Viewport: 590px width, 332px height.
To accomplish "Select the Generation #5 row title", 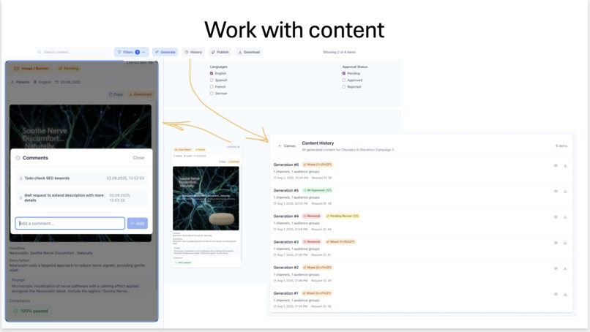I will (286, 190).
